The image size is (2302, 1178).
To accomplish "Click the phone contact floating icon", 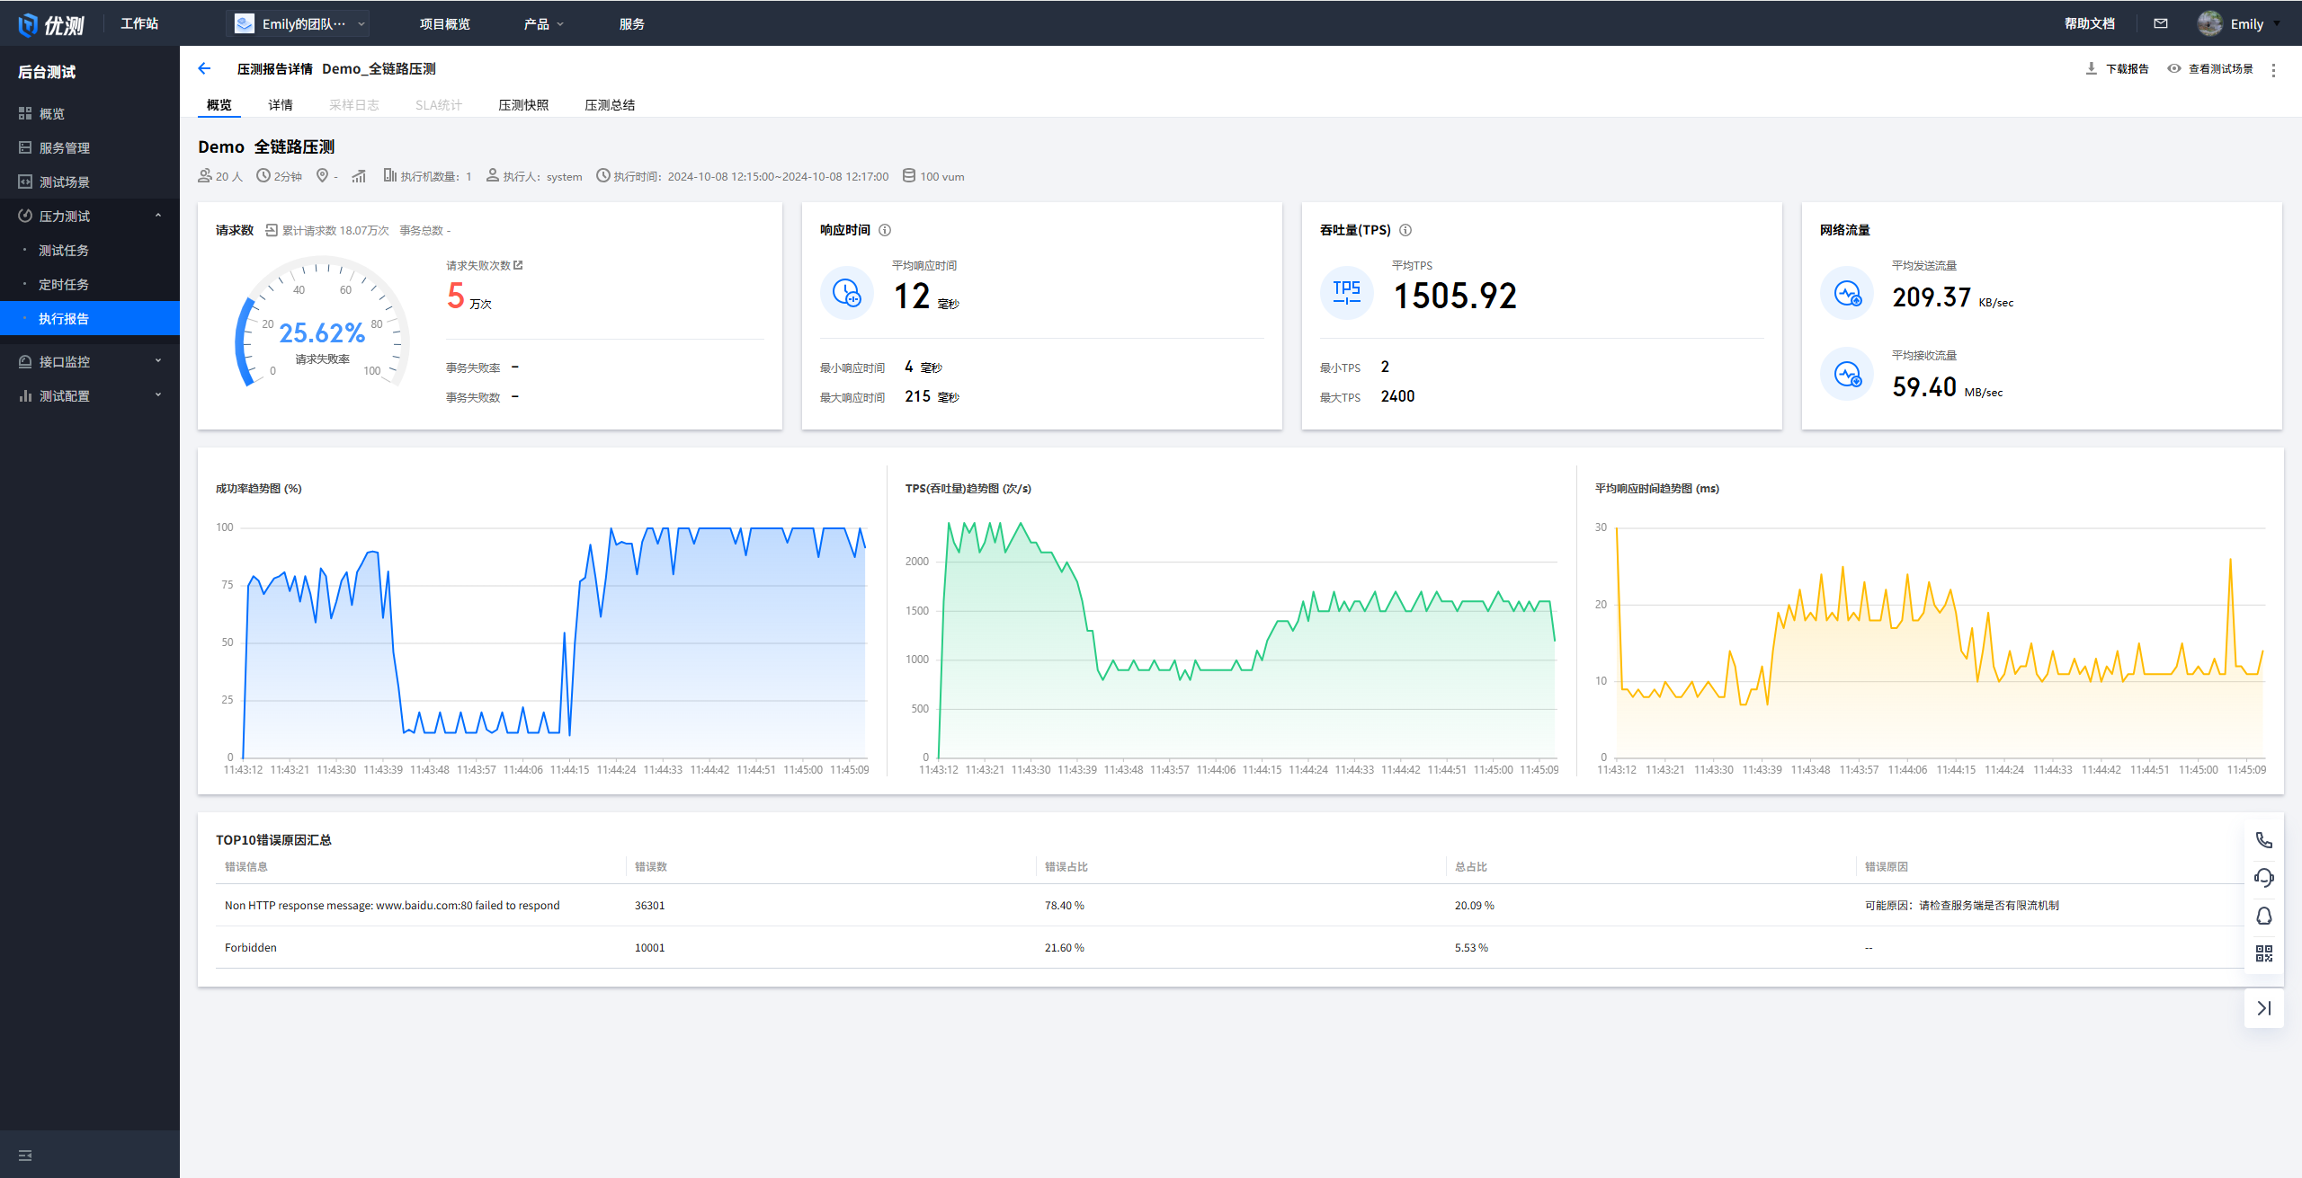I will 2263,840.
